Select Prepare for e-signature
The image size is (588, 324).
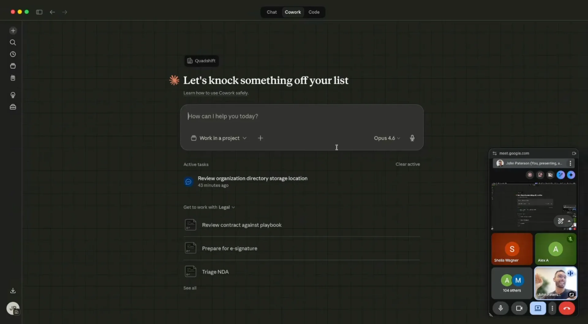click(302, 248)
